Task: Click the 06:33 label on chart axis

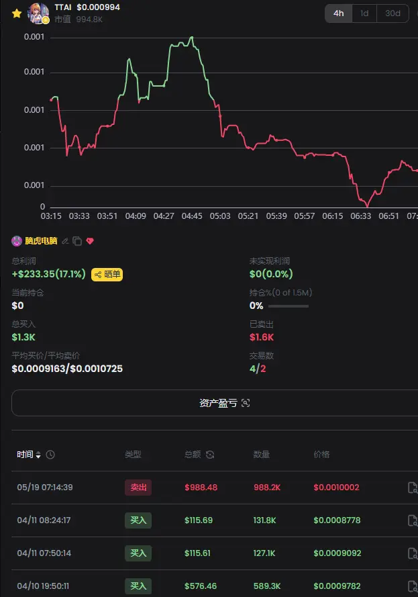Action: (x=360, y=216)
